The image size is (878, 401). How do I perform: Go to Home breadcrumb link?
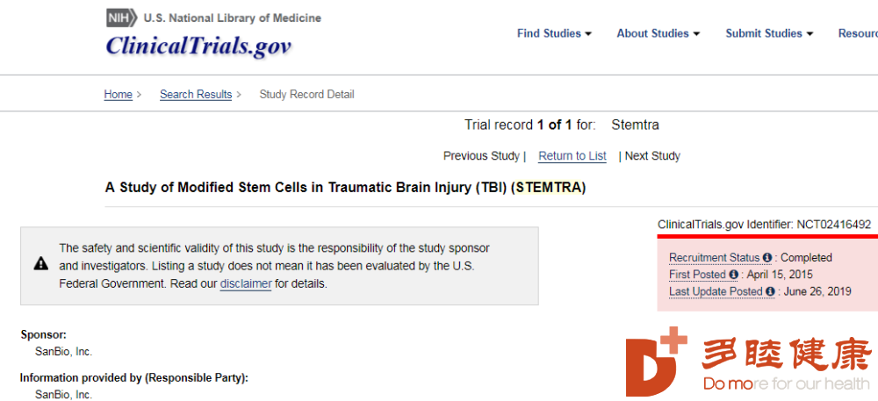pyautogui.click(x=119, y=95)
